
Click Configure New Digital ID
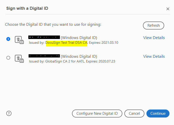(97, 113)
